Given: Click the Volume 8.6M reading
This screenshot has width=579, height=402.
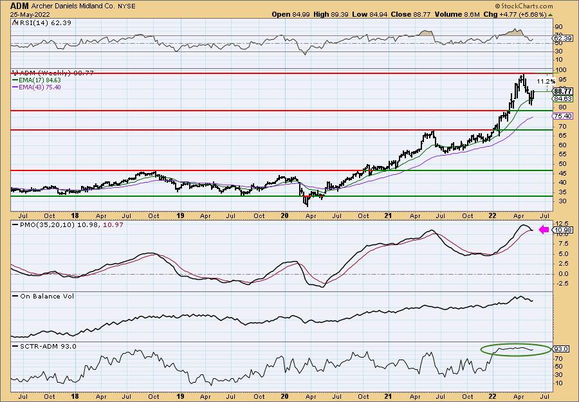Looking at the screenshot, I should coord(457,14).
